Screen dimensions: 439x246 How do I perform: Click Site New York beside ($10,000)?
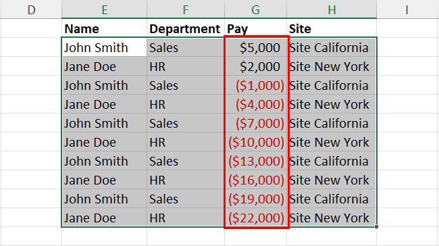point(332,142)
